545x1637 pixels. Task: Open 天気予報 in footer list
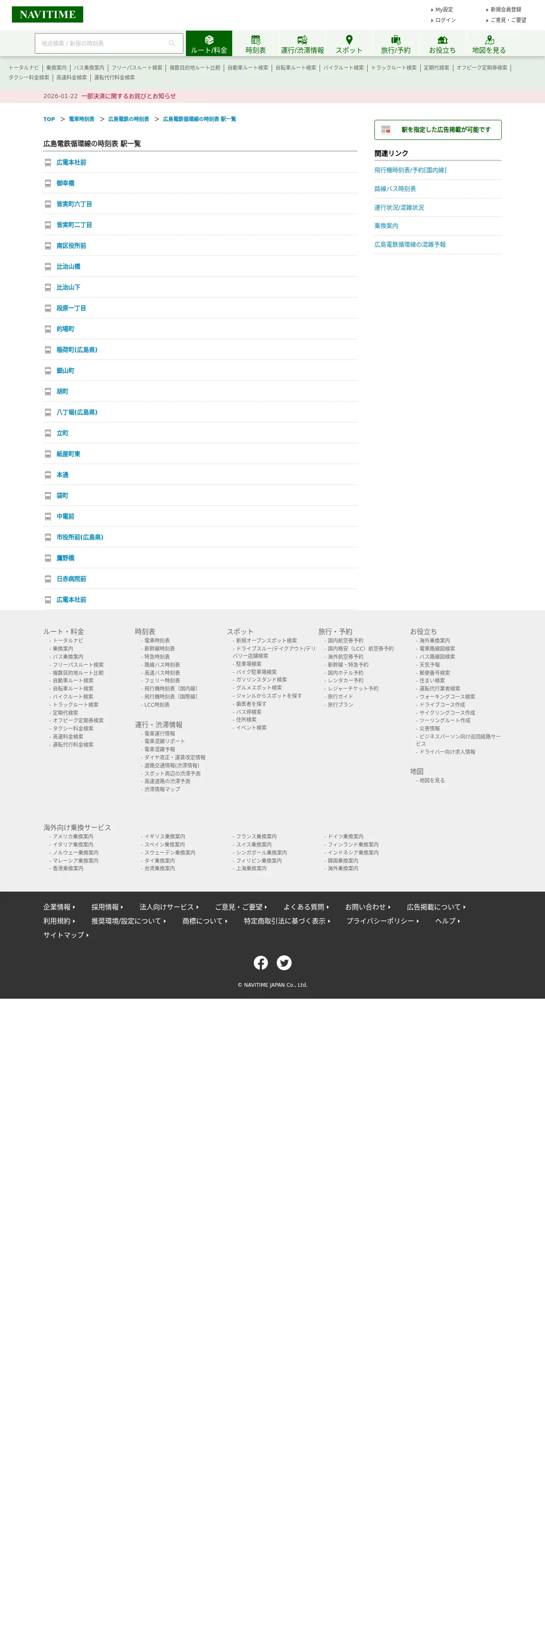pos(430,665)
